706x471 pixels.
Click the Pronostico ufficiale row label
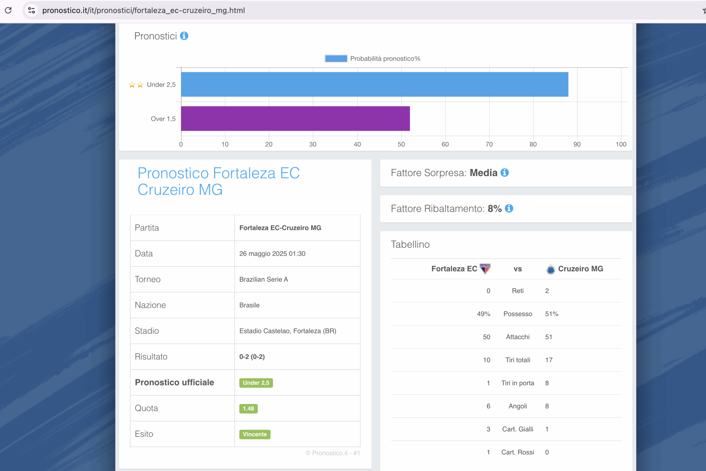tap(174, 382)
